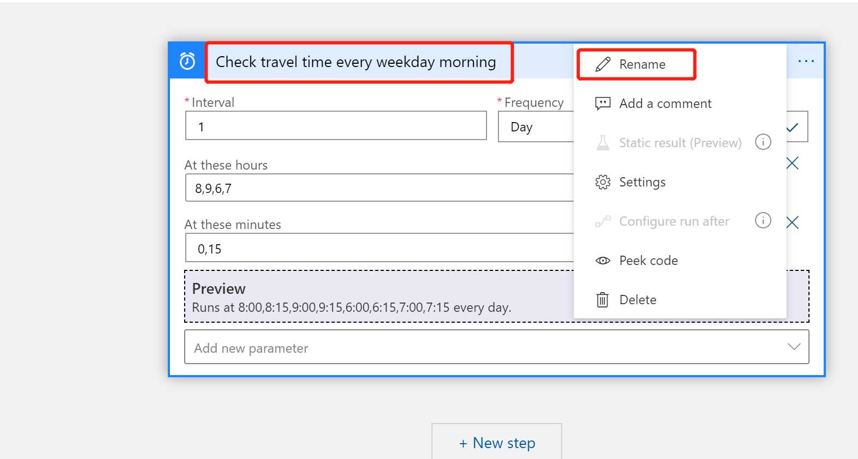Click the Interval input field

point(336,125)
